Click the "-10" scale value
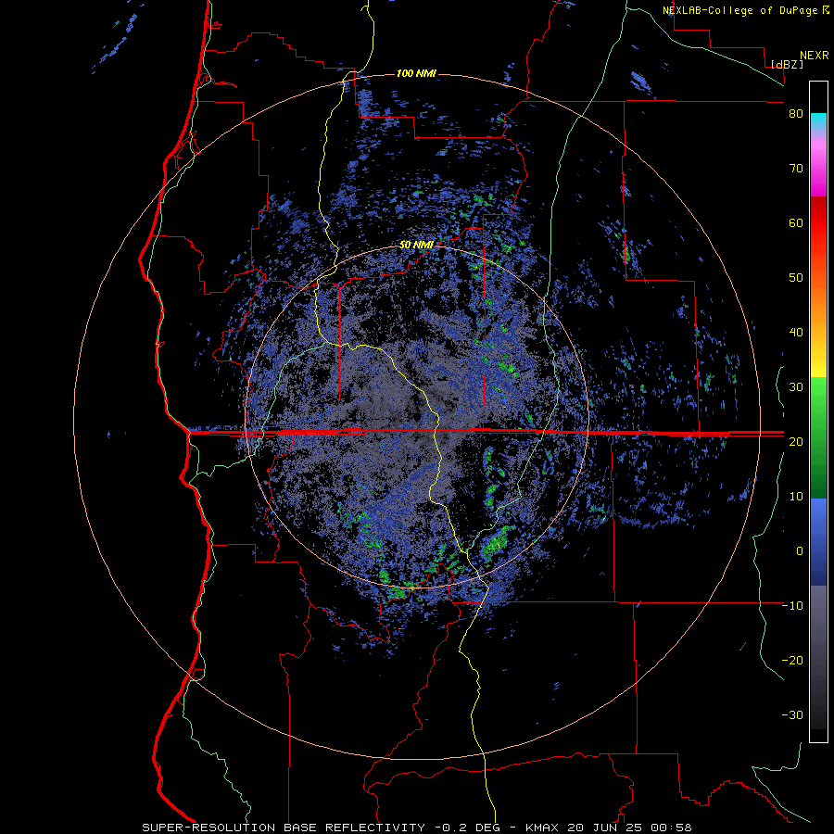 (792, 605)
